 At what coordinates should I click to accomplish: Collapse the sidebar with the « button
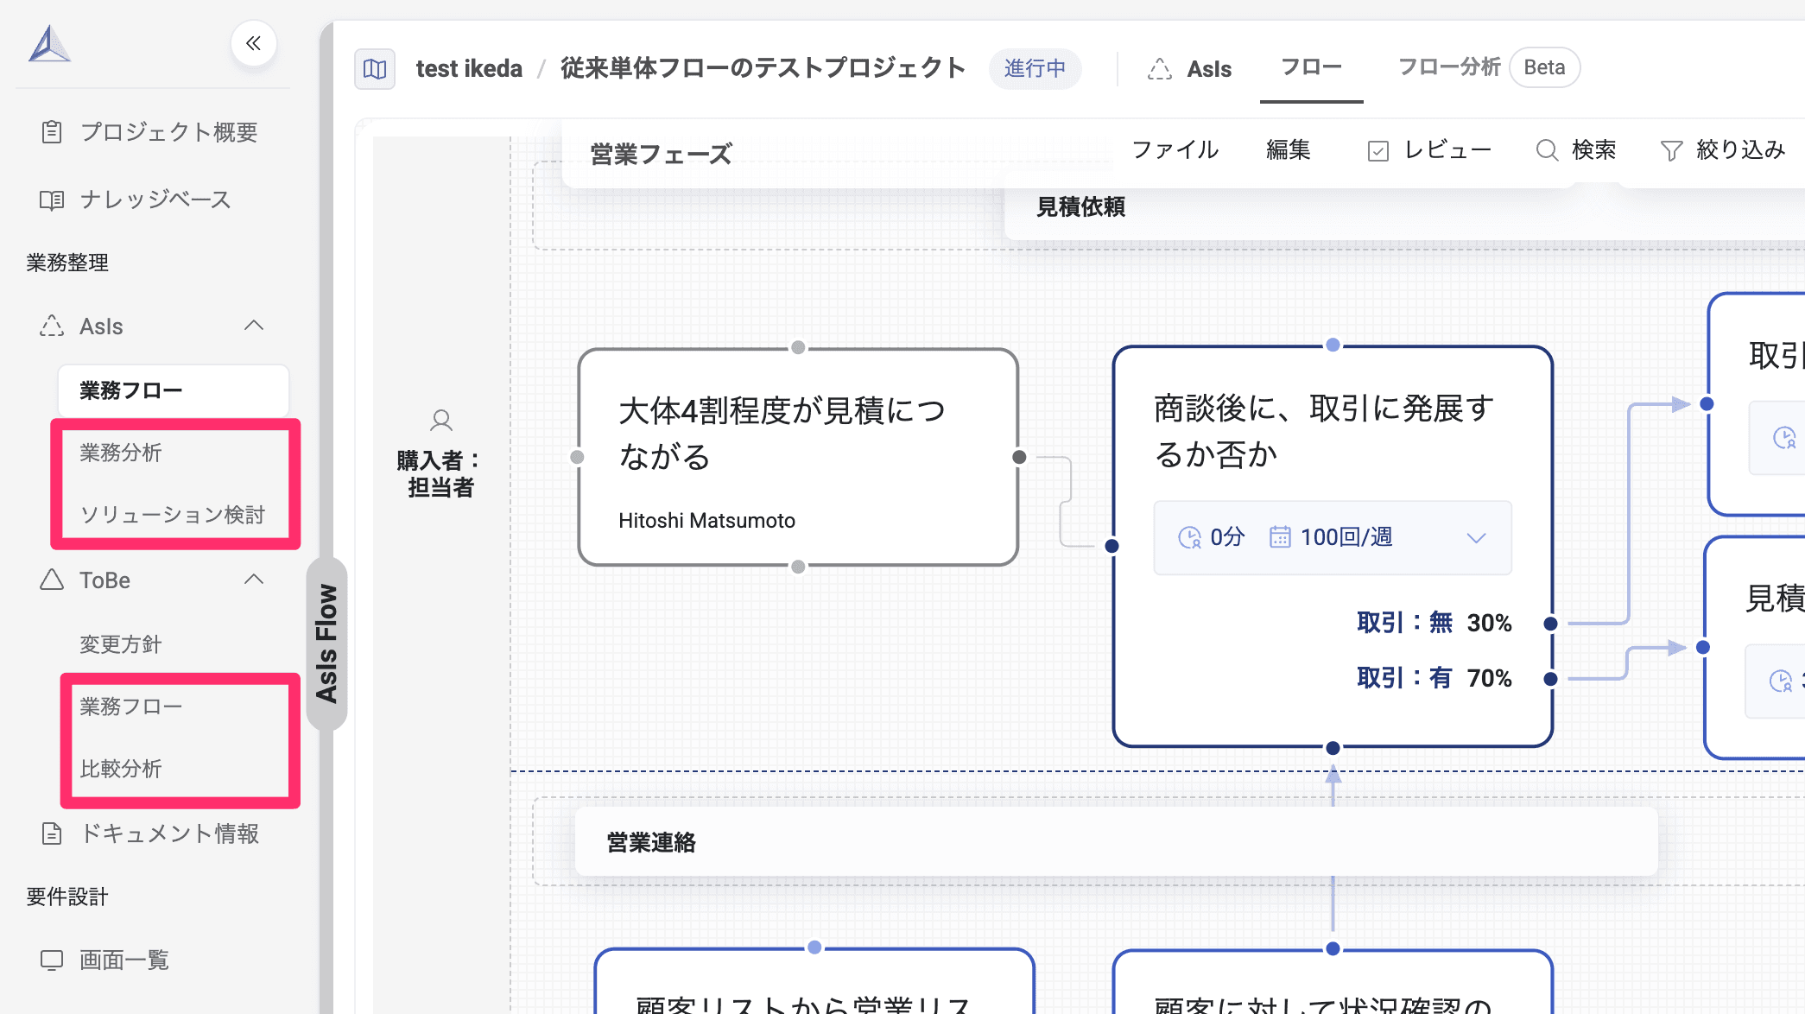[253, 43]
